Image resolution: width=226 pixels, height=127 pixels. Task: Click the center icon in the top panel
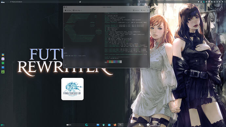click(x=80, y=2)
